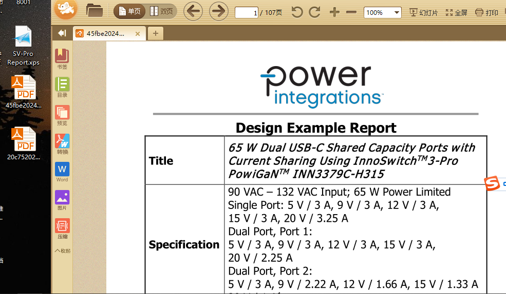Start slideshow mode (幻灯片)
This screenshot has height=294, width=506.
coord(423,12)
